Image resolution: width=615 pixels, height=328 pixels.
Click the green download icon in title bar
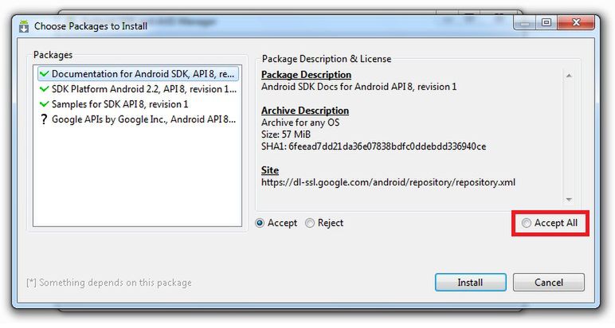click(x=23, y=25)
